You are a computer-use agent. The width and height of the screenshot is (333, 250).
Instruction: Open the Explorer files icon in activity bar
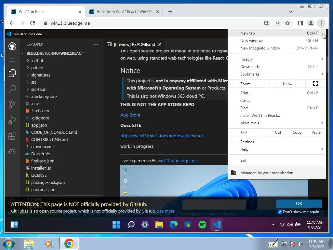(12, 73)
